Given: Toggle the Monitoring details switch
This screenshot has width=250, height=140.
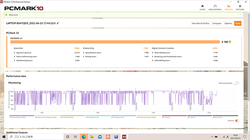Looking at the screenshot, I should pyautogui.click(x=236, y=83).
